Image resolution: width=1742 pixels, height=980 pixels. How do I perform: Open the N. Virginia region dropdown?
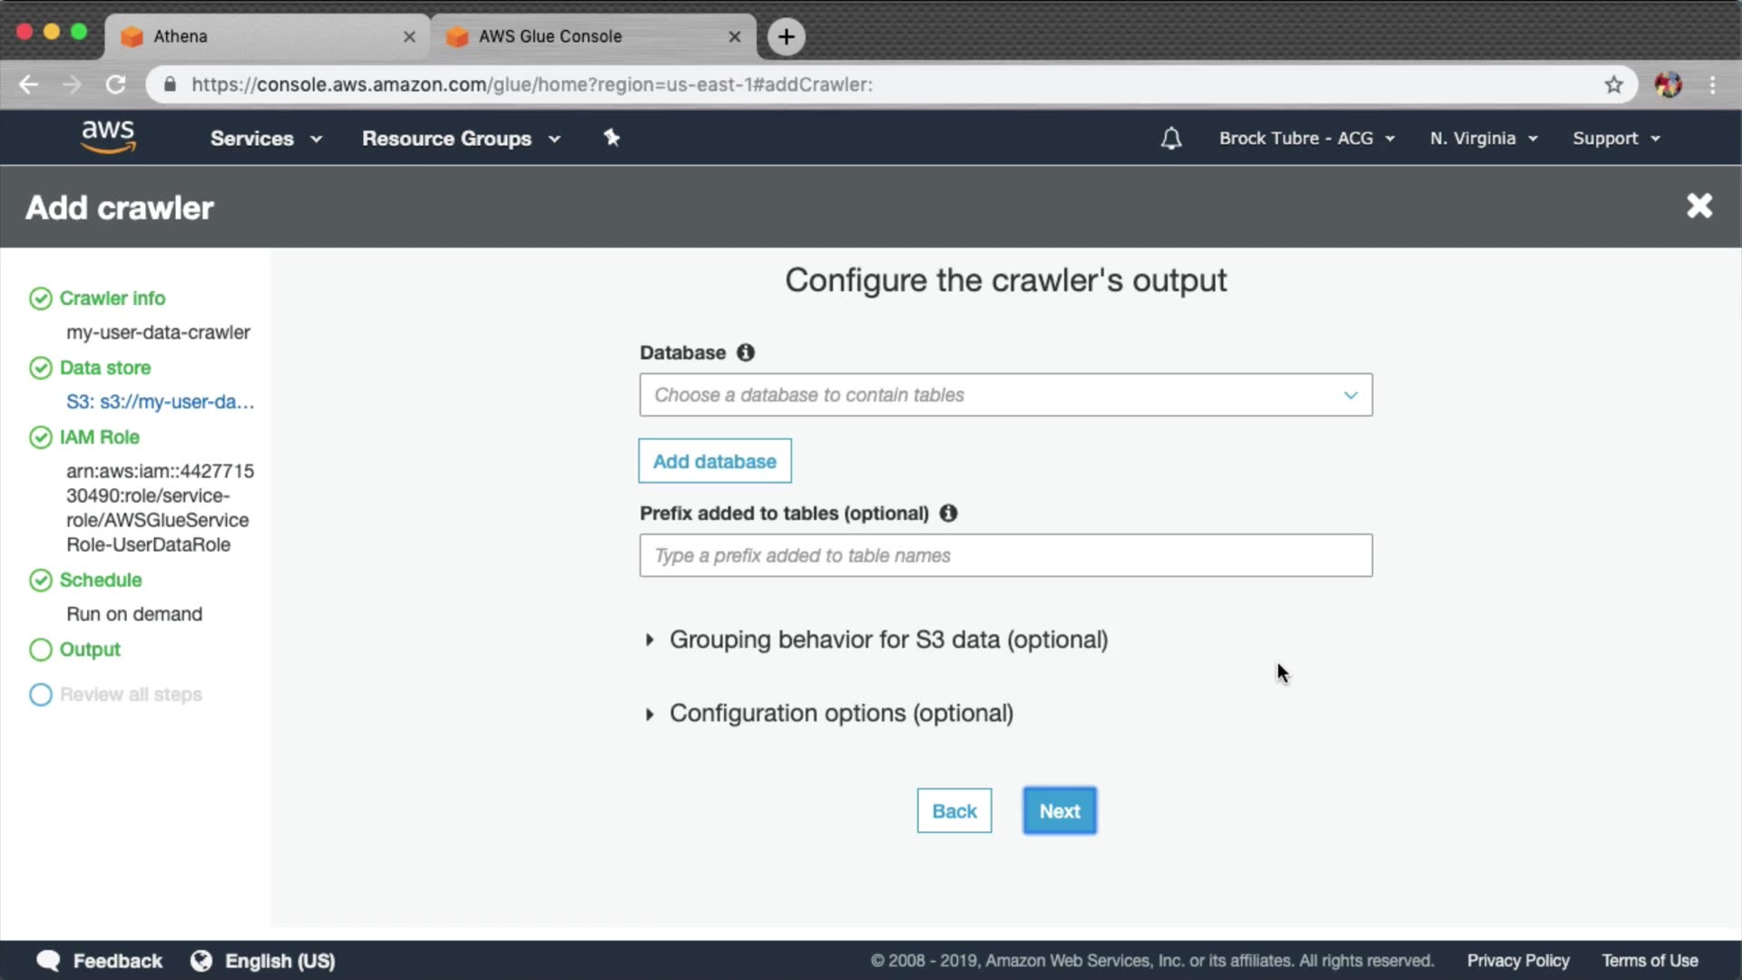(1483, 138)
